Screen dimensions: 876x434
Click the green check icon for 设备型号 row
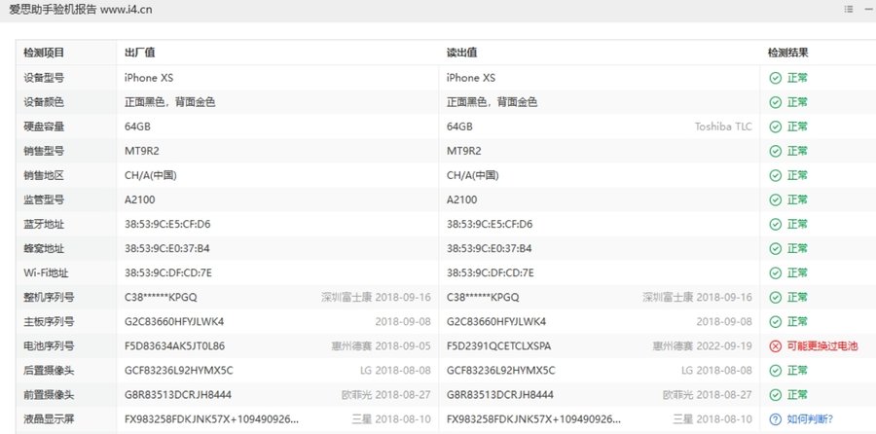pyautogui.click(x=776, y=78)
